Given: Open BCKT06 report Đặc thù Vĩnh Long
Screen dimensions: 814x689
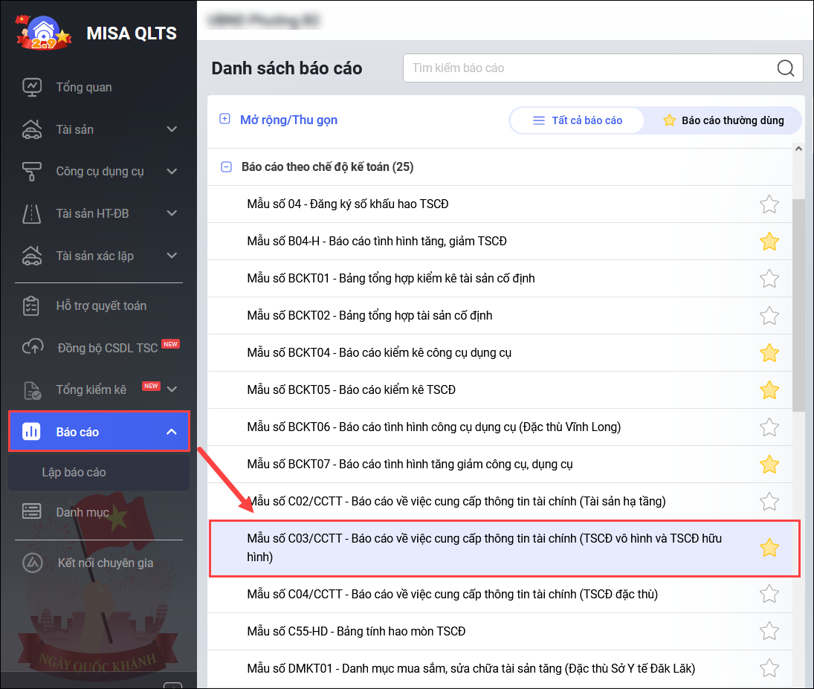Looking at the screenshot, I should click(x=434, y=427).
